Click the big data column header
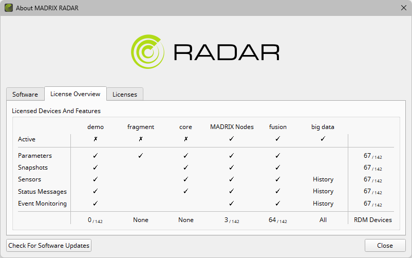412x258 pixels. [x=323, y=127]
